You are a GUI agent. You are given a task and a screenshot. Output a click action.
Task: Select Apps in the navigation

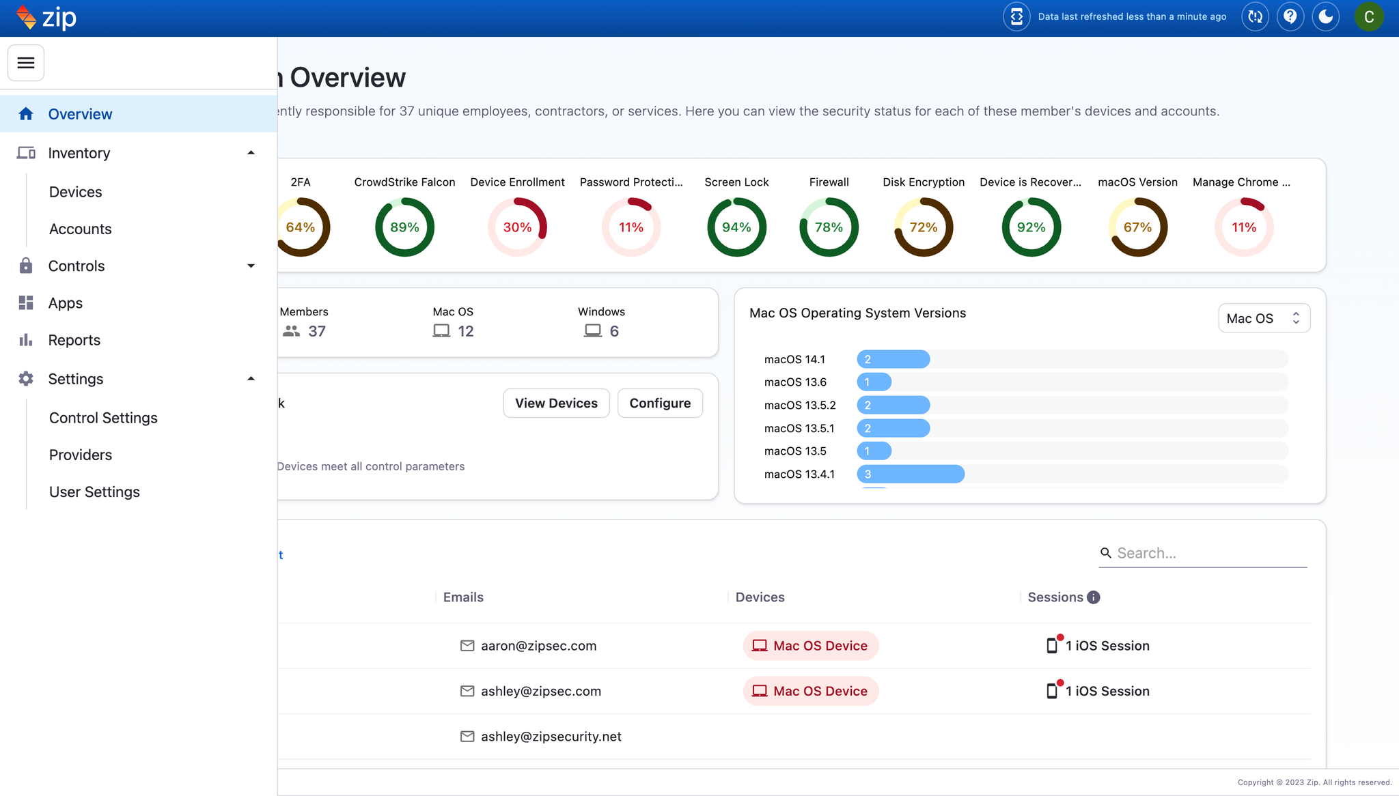pyautogui.click(x=66, y=303)
